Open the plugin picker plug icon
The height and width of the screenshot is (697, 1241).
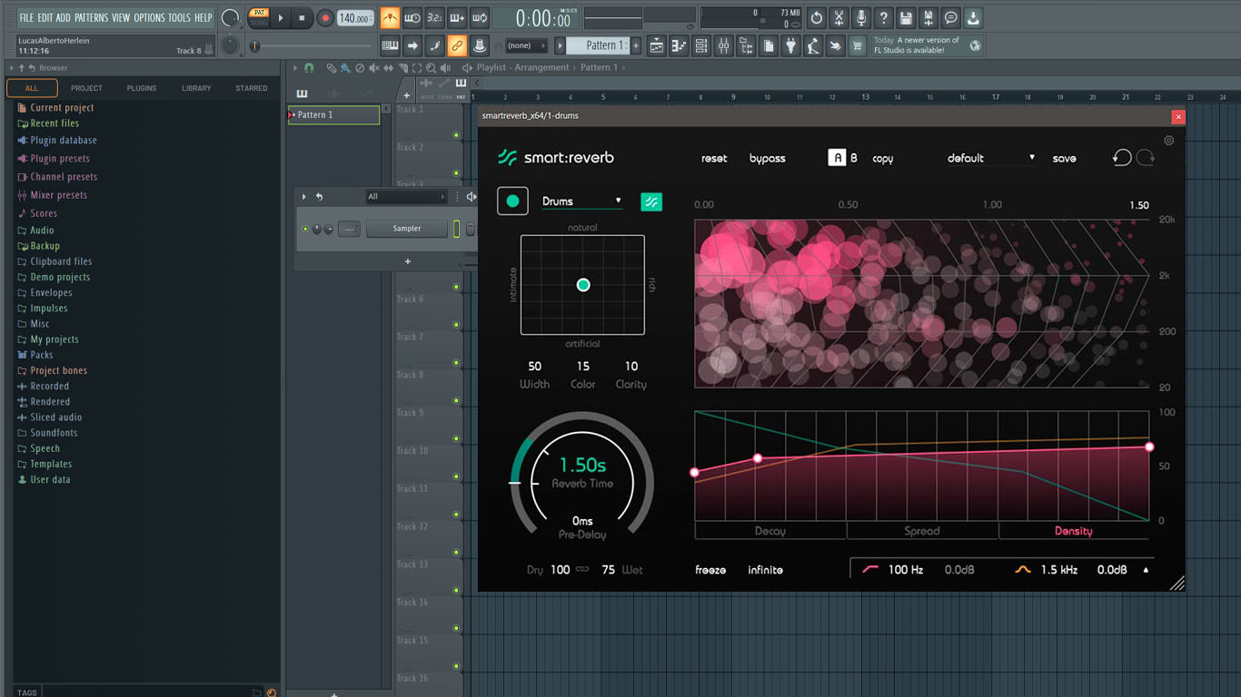click(791, 45)
